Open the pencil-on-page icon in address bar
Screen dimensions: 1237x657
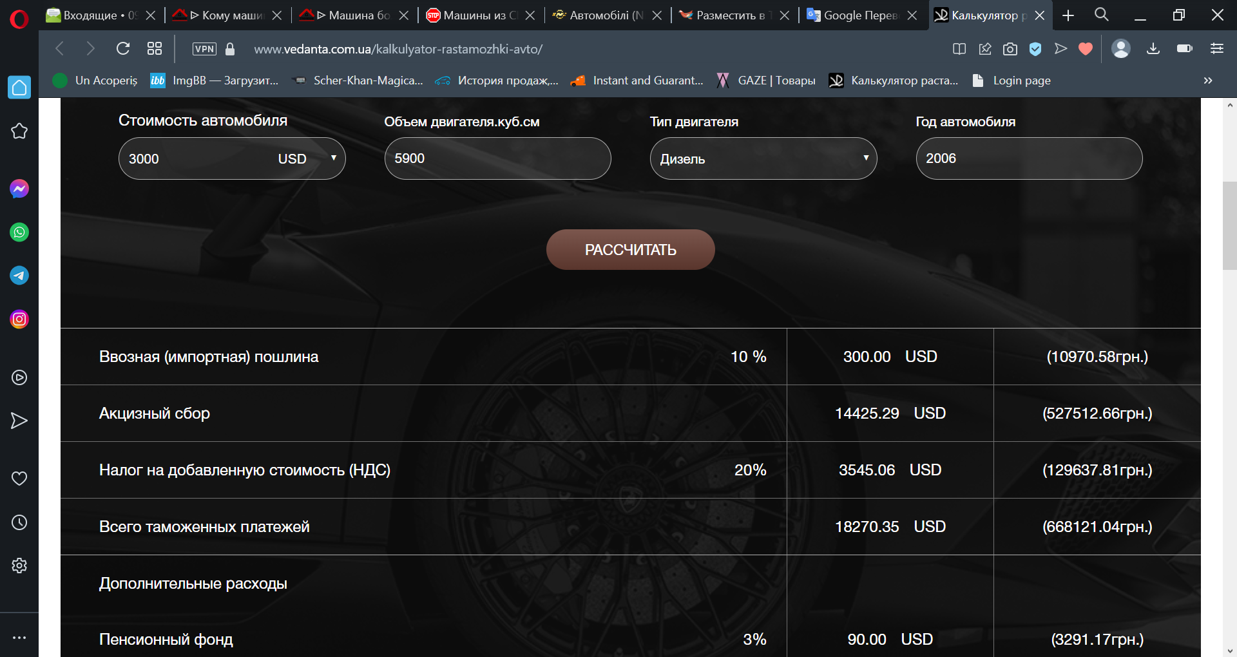[x=985, y=49]
